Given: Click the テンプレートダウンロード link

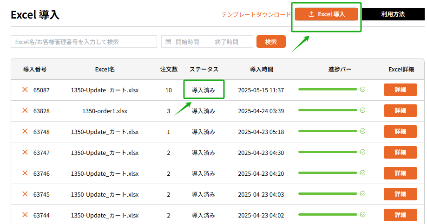Looking at the screenshot, I should [256, 14].
